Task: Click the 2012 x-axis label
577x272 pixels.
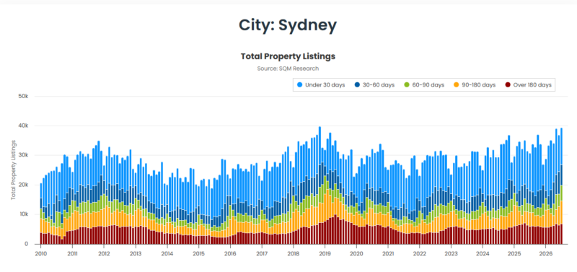Action: tap(104, 254)
